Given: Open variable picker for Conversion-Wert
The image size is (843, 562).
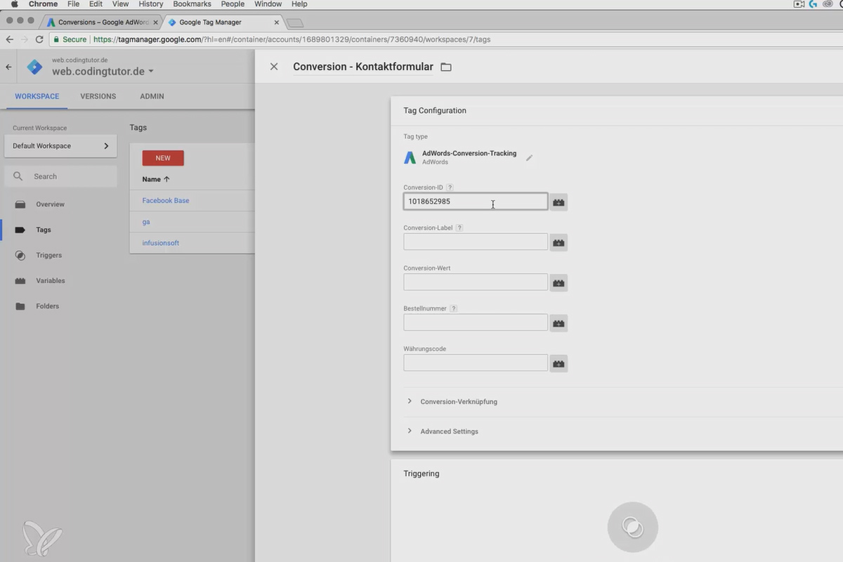Looking at the screenshot, I should point(558,283).
